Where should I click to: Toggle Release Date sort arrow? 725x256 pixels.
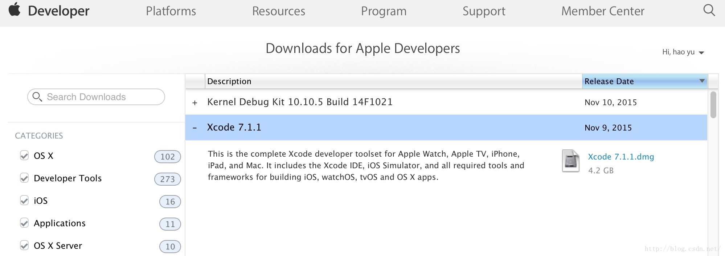[x=702, y=81]
